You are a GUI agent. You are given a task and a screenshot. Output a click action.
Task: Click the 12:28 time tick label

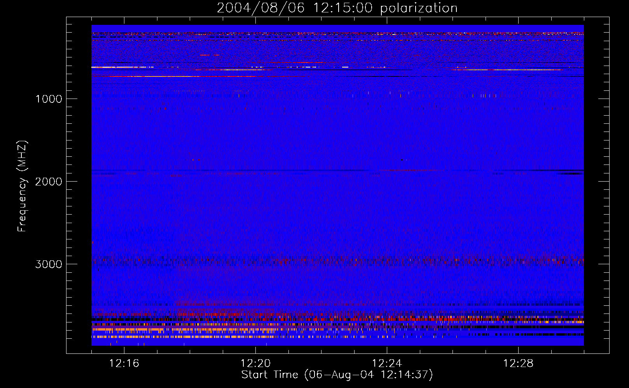point(518,364)
